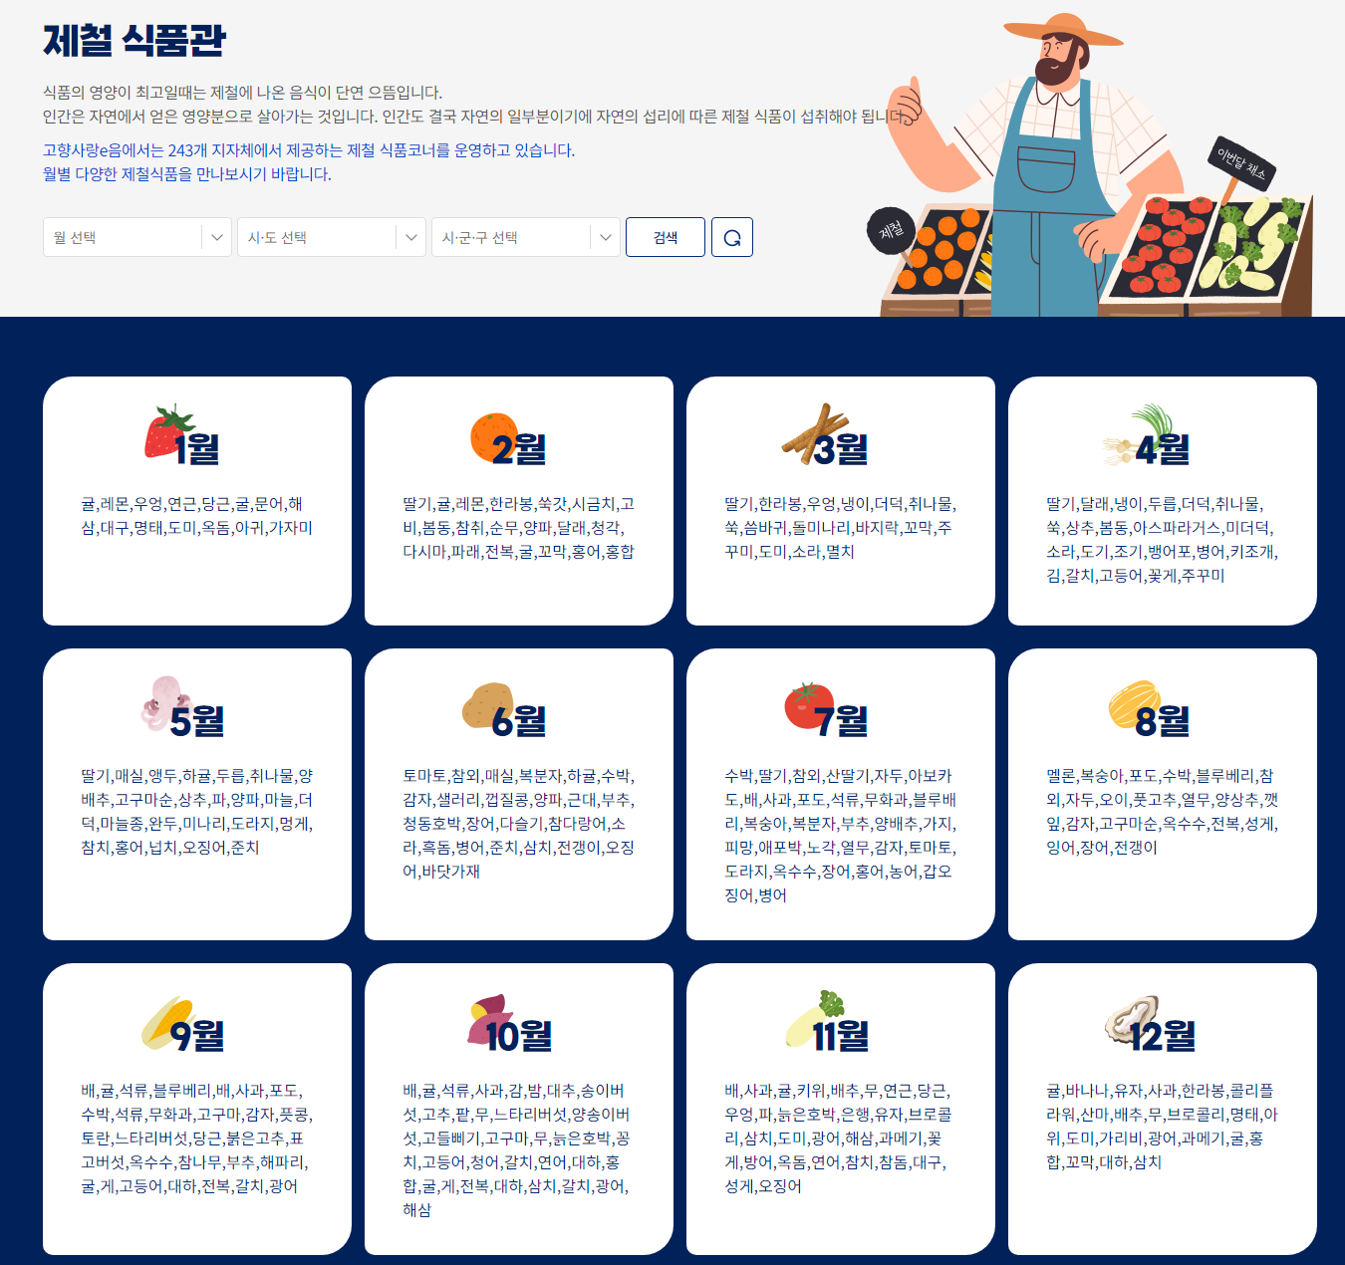Click the magnifier search icon beside 검색
This screenshot has height=1265, width=1345.
[732, 237]
